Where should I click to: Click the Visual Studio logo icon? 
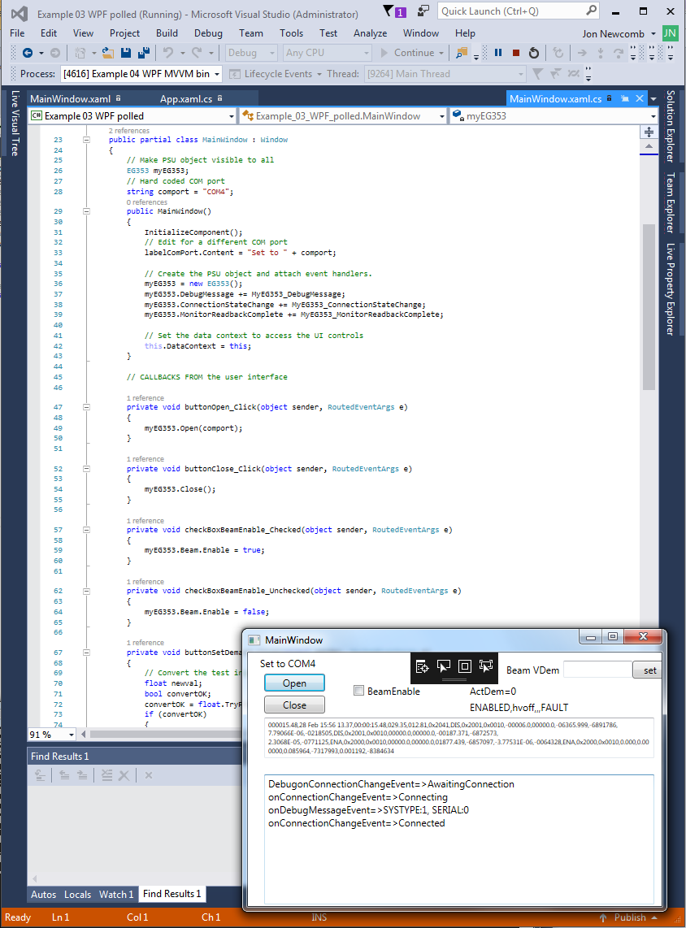20,14
